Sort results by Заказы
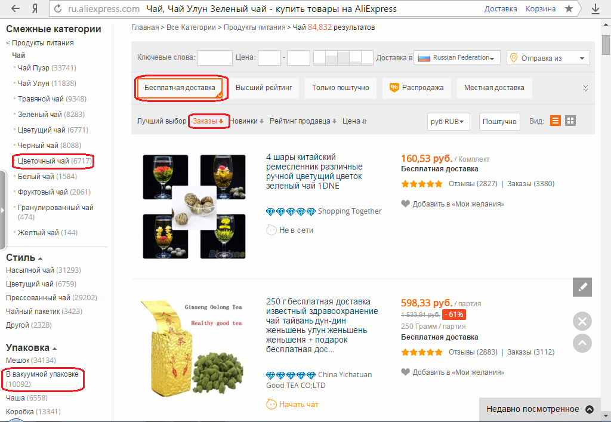The image size is (611, 422). coord(208,121)
